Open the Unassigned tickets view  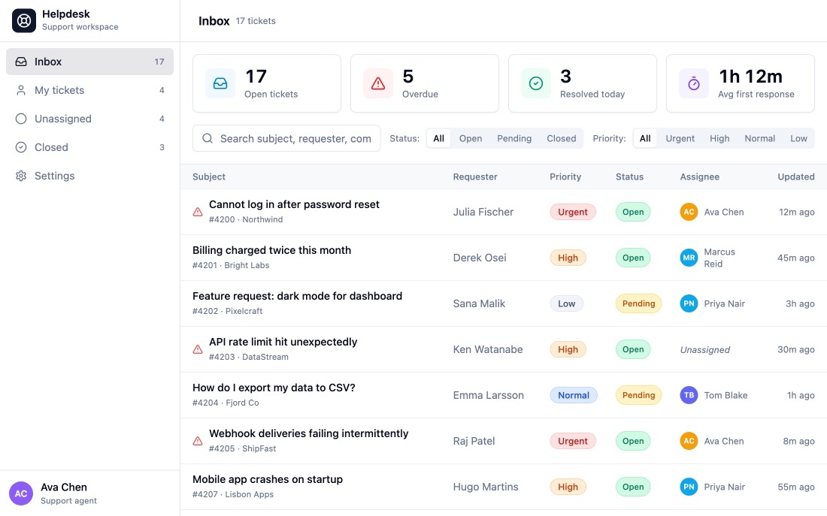tap(89, 119)
